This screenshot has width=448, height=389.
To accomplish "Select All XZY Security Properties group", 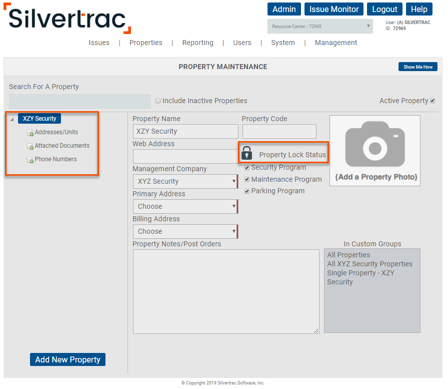I will [x=369, y=264].
